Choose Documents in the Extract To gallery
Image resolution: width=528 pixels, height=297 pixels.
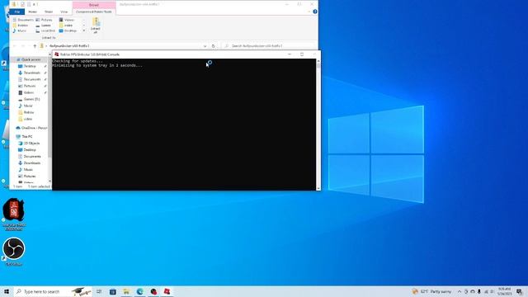point(23,20)
